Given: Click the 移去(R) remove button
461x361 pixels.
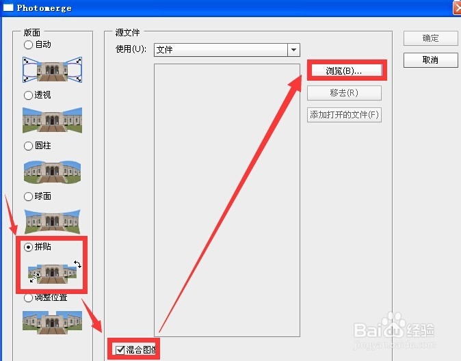Looking at the screenshot, I should (344, 93).
